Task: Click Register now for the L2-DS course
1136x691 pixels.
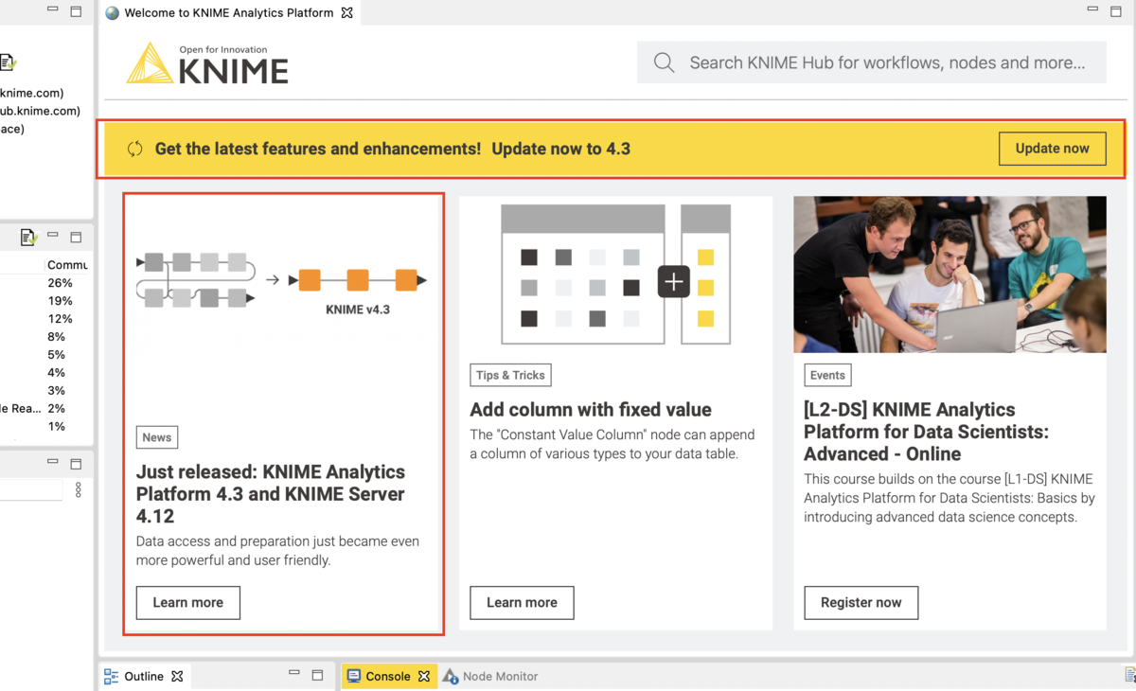Action: (x=861, y=603)
